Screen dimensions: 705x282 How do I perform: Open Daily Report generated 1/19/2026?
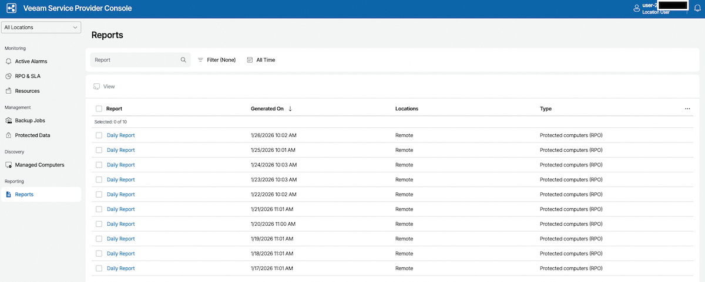[x=120, y=239]
